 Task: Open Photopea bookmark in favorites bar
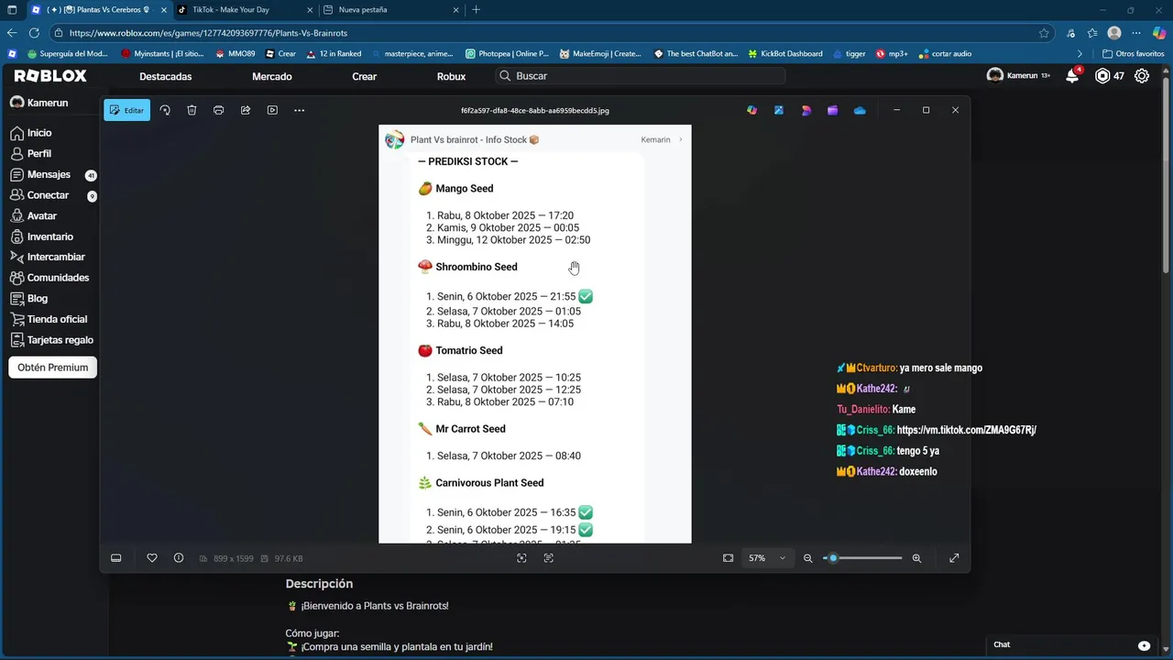pos(507,53)
